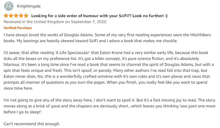Click the middle star of the rating
Image resolution: width=220 pixels, height=128 pixels.
[16, 16]
